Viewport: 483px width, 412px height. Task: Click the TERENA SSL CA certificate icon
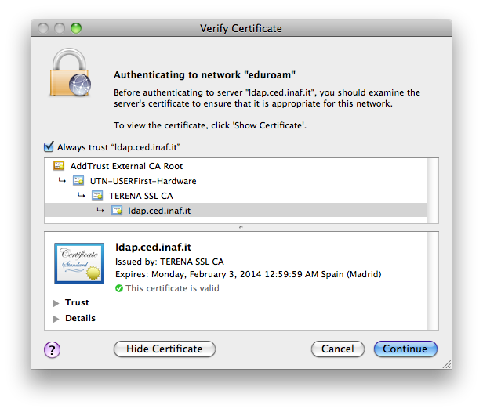click(97, 195)
